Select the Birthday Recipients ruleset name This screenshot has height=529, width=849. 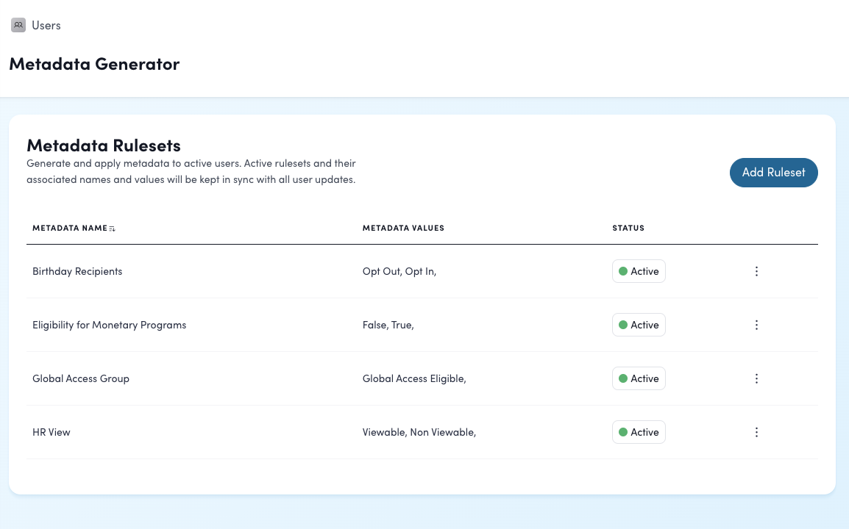tap(77, 271)
